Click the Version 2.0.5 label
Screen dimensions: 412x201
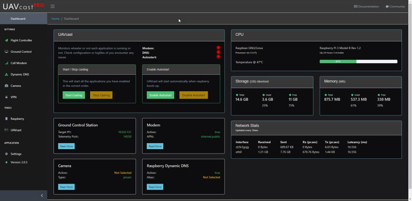(19, 162)
